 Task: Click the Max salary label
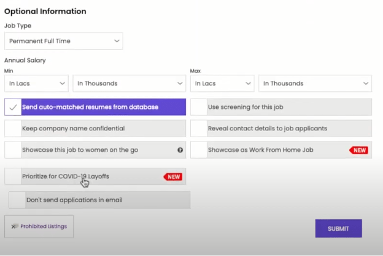(x=195, y=71)
